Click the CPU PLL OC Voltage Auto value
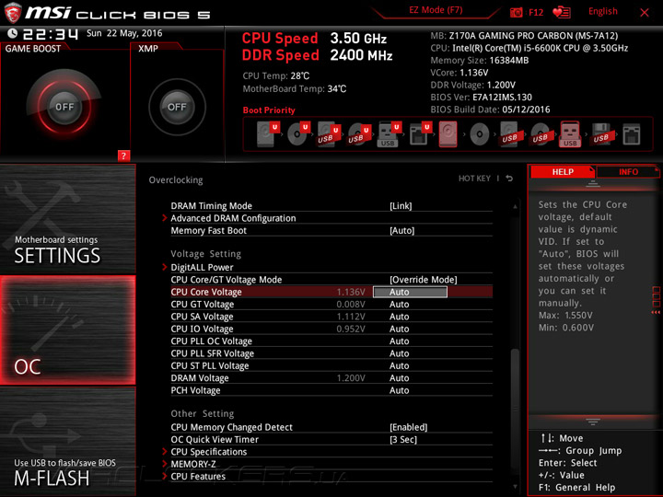The height and width of the screenshot is (497, 663). click(399, 341)
